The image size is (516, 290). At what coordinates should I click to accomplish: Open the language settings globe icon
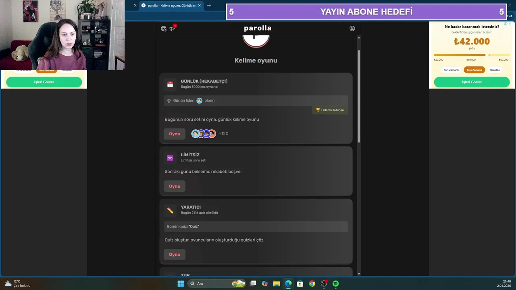164,29
